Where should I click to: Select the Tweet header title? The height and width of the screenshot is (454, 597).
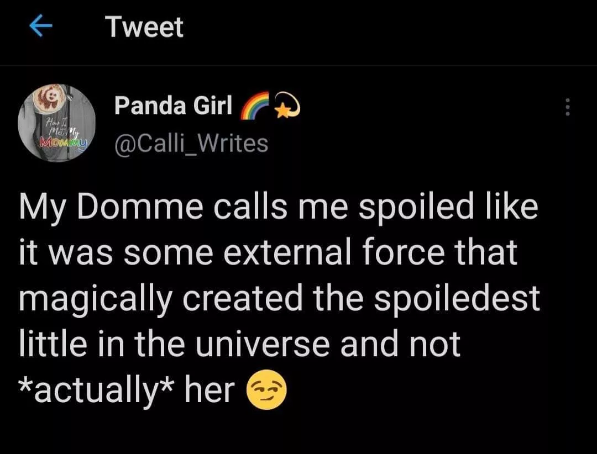pyautogui.click(x=144, y=27)
